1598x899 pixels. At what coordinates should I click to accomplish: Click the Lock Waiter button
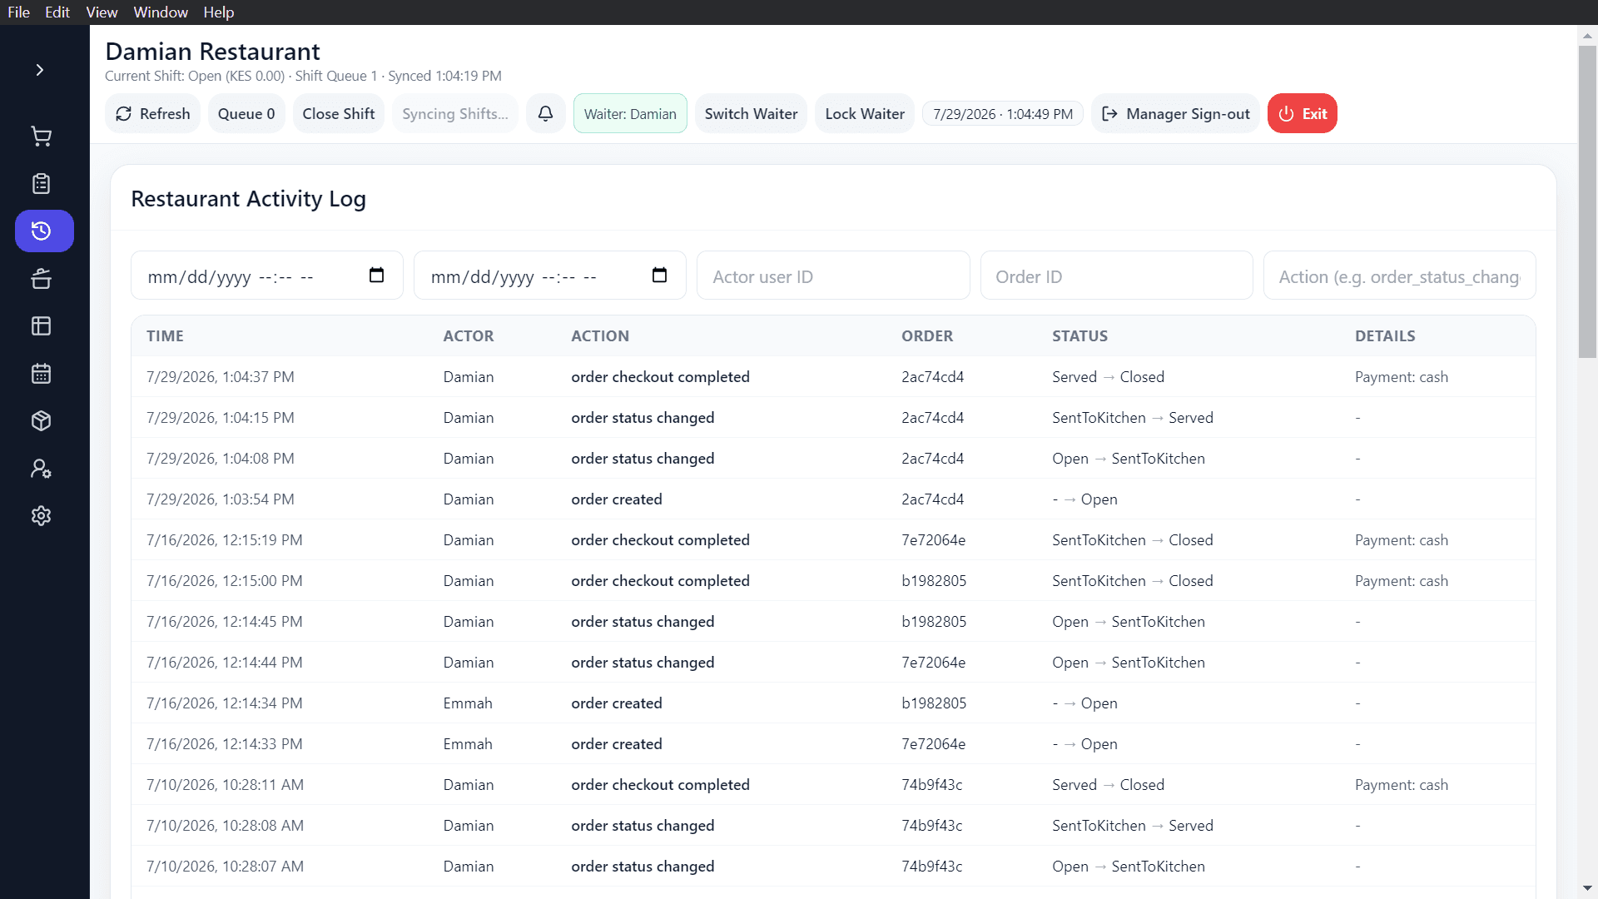tap(865, 113)
